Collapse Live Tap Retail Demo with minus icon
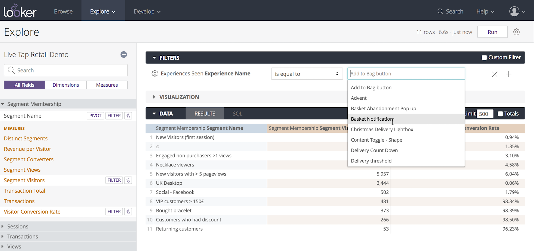This screenshot has height=251, width=534. pos(124,55)
